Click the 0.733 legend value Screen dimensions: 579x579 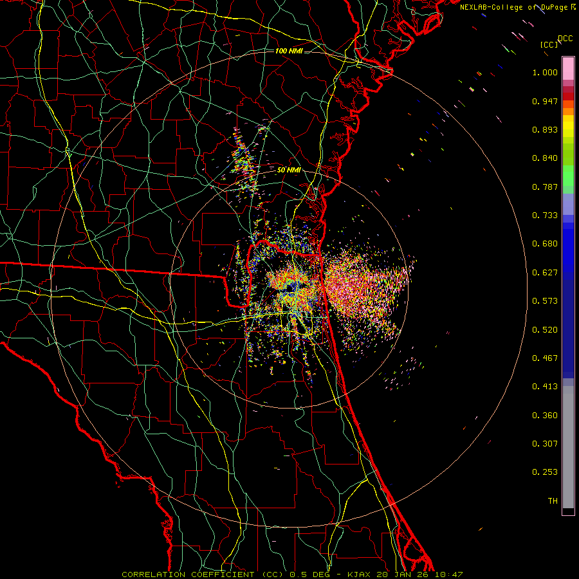545,216
